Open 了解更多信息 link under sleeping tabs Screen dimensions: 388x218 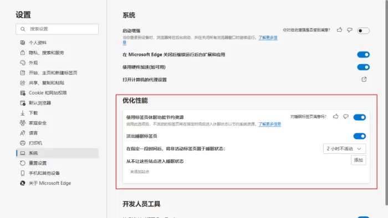click(270, 124)
